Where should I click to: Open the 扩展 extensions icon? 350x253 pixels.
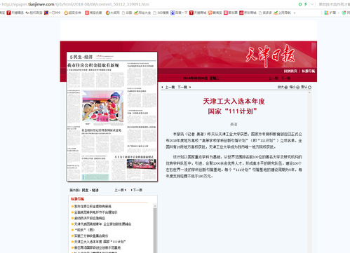point(326,13)
